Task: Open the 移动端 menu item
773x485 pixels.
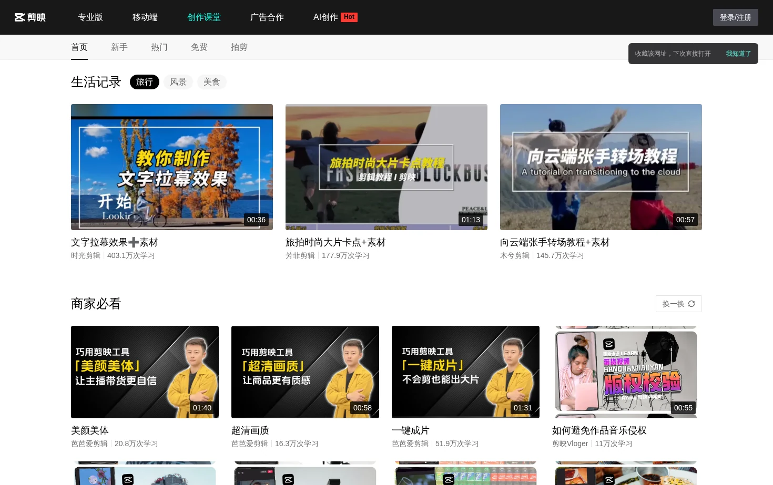Action: [x=145, y=17]
